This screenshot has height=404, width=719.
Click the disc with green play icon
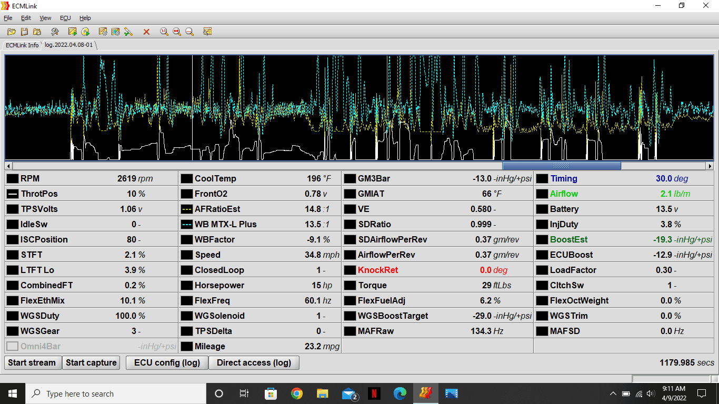[85, 32]
